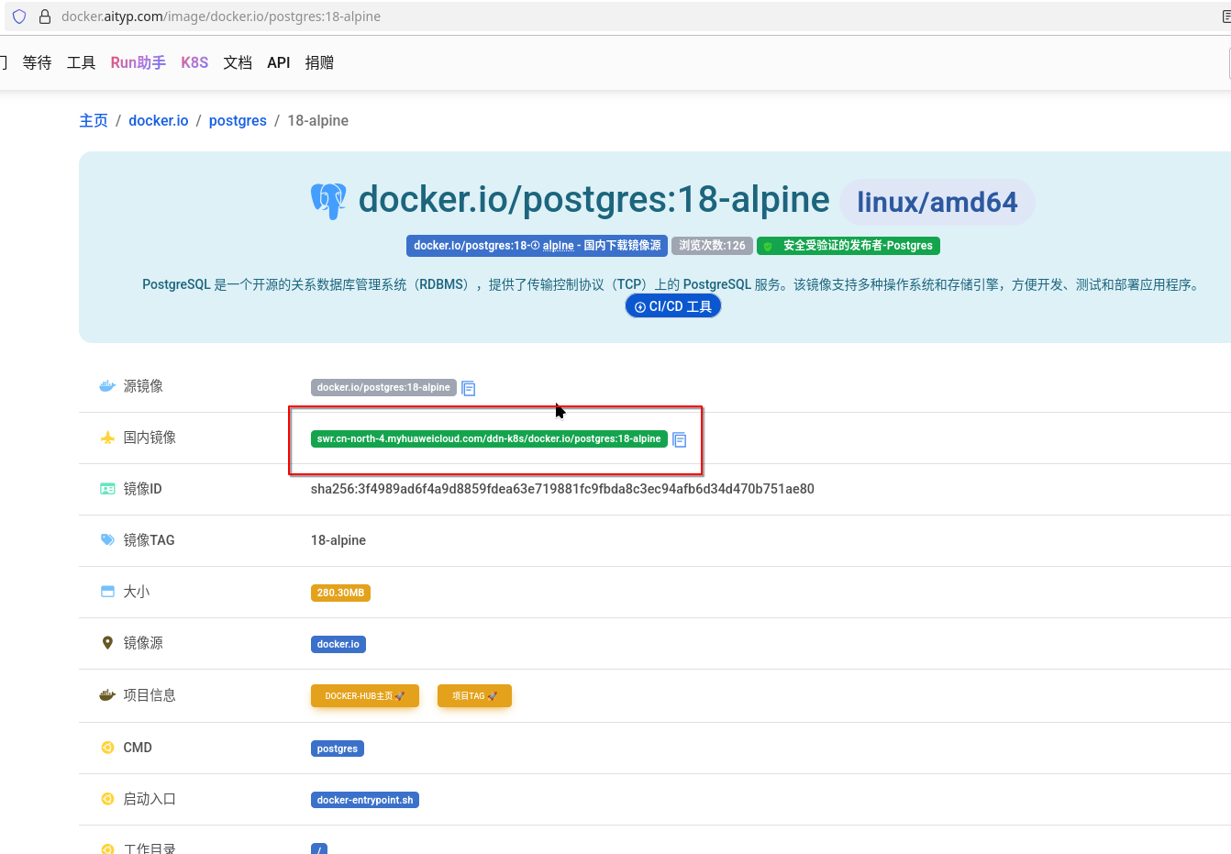The width and height of the screenshot is (1231, 854).
Task: Click the docker.io mirror source badge
Action: (x=338, y=644)
